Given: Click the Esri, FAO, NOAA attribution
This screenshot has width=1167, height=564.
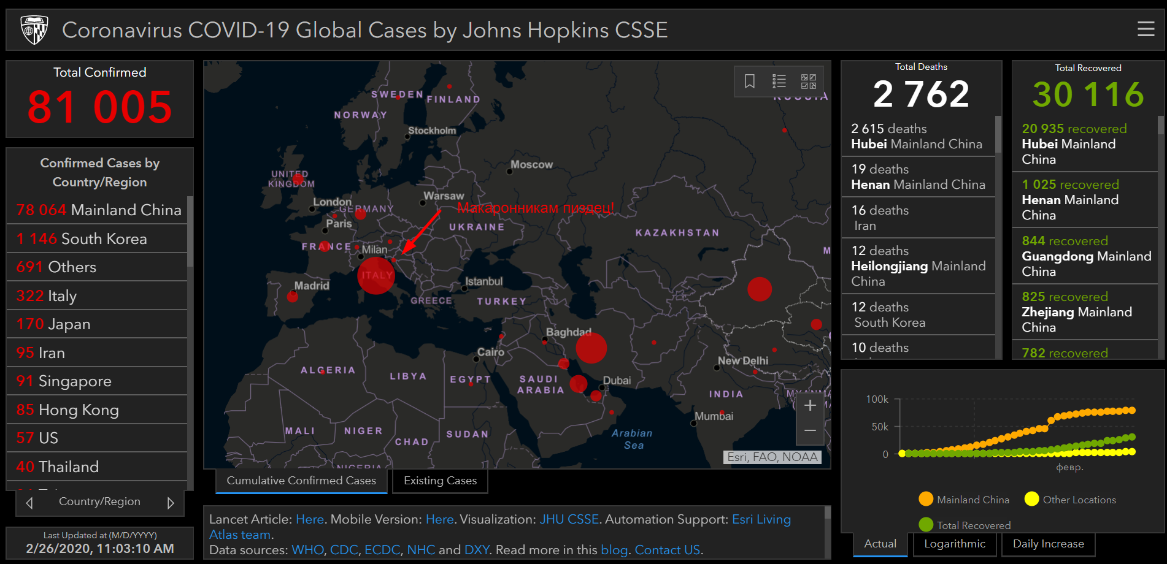Looking at the screenshot, I should (x=772, y=457).
